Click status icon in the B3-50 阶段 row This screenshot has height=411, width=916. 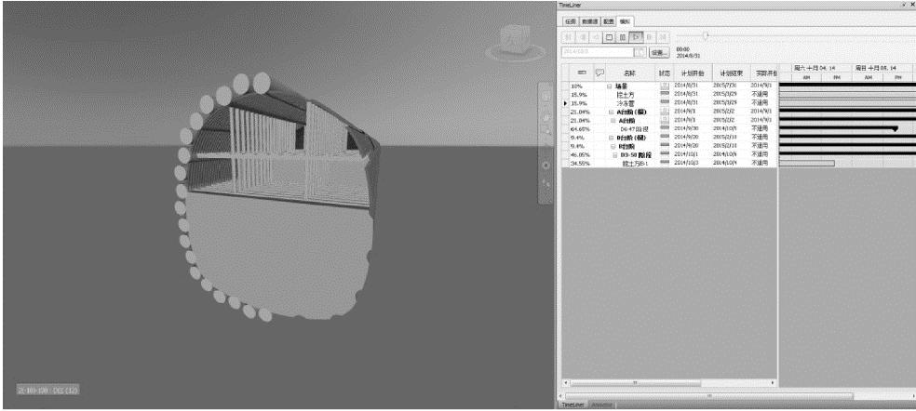pyautogui.click(x=665, y=154)
